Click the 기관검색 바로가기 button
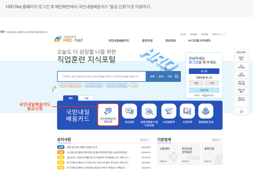 click(216, 140)
